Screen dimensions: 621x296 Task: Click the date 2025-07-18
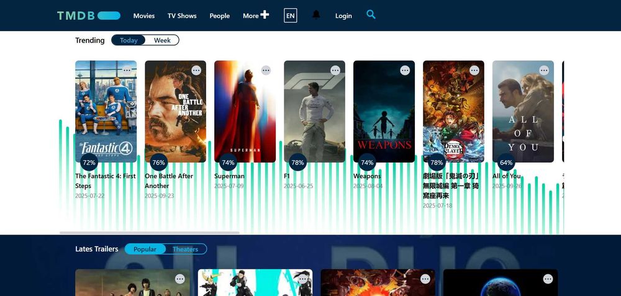[437, 206]
